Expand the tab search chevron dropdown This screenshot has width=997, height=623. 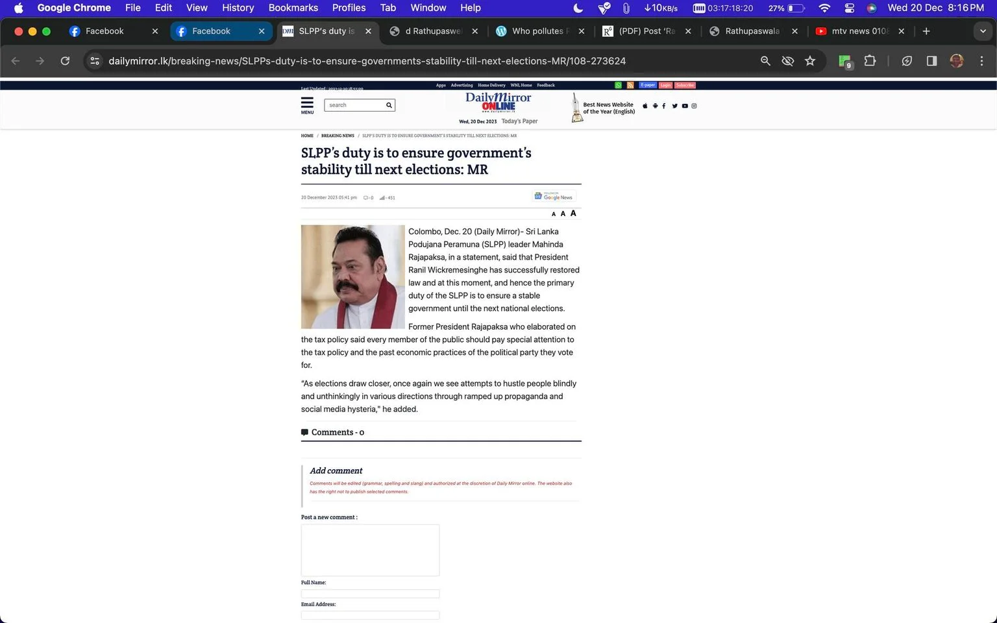coord(982,31)
